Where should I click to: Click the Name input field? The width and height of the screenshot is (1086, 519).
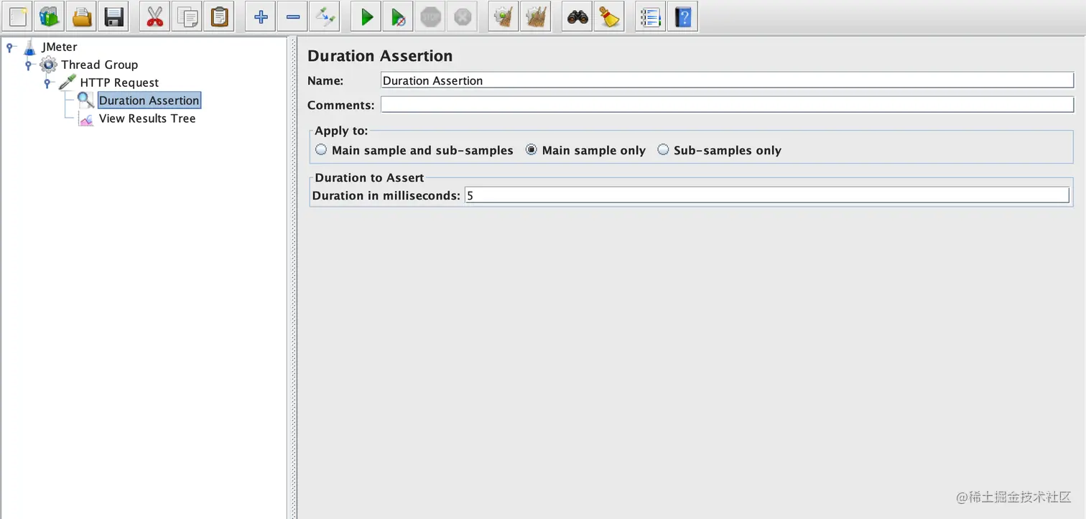[727, 80]
